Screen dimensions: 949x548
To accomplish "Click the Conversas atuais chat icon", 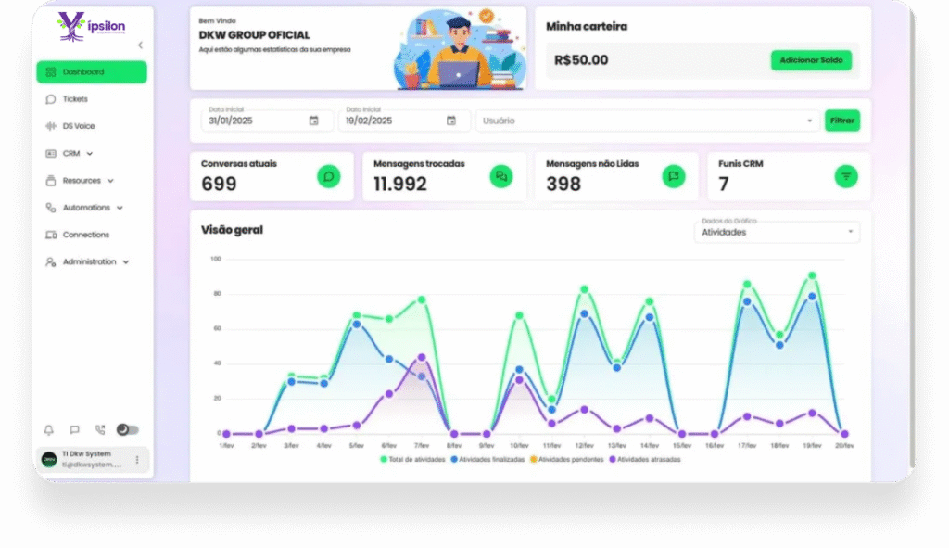I will point(328,176).
